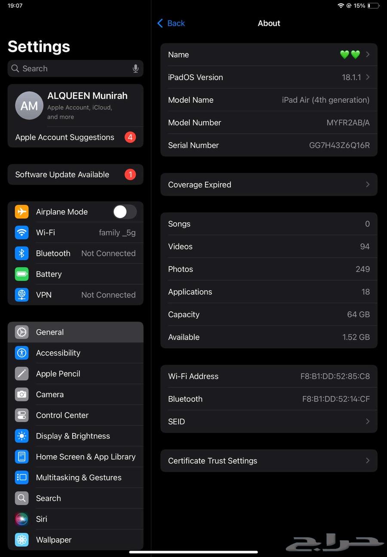The width and height of the screenshot is (387, 557).
Task: Expand the Name row chevron
Action: point(368,55)
